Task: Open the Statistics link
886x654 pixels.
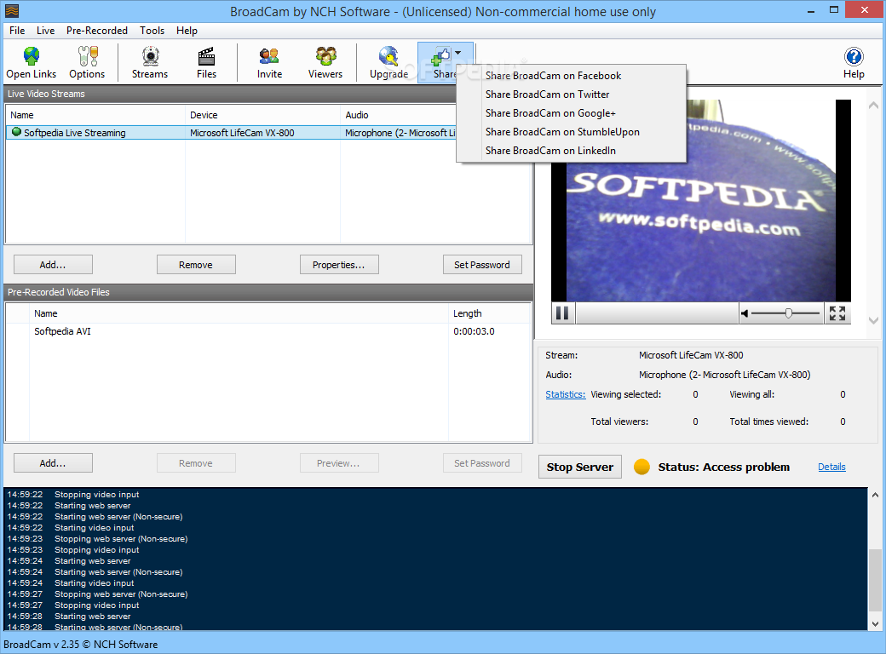Action: point(565,394)
